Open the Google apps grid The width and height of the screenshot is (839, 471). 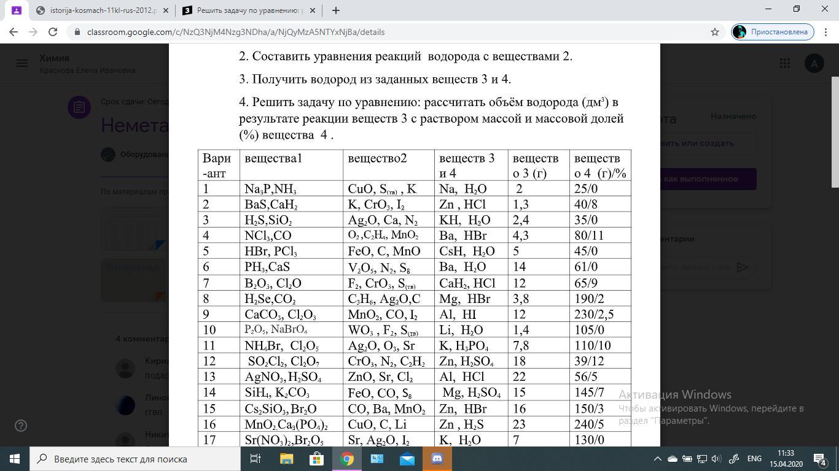tap(784, 63)
